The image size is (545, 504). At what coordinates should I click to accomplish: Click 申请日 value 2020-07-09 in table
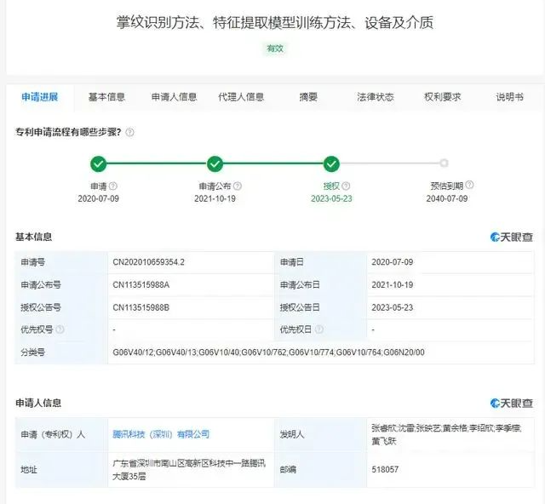[x=393, y=262]
